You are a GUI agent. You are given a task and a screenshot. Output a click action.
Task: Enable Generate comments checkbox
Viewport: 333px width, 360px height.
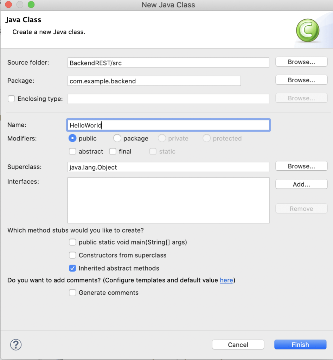tap(72, 293)
